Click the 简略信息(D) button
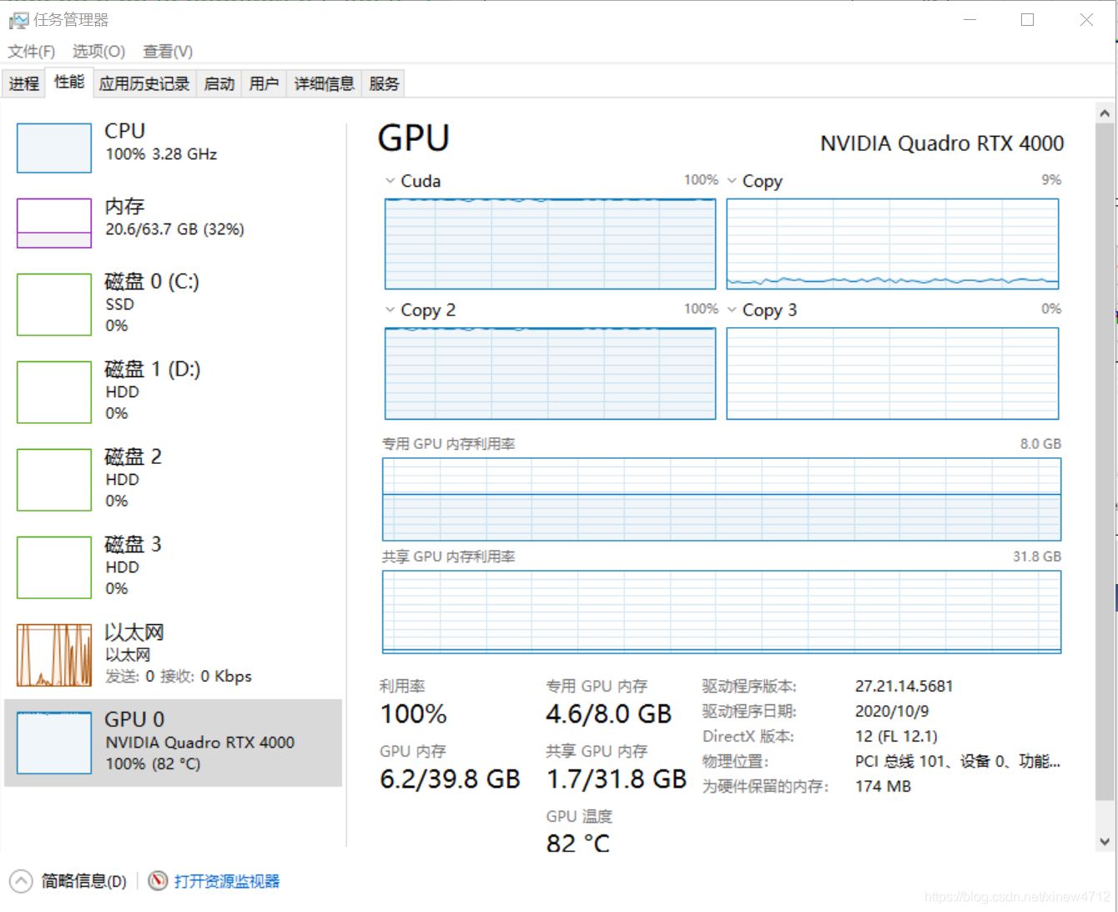Image resolution: width=1118 pixels, height=912 pixels. point(83,881)
